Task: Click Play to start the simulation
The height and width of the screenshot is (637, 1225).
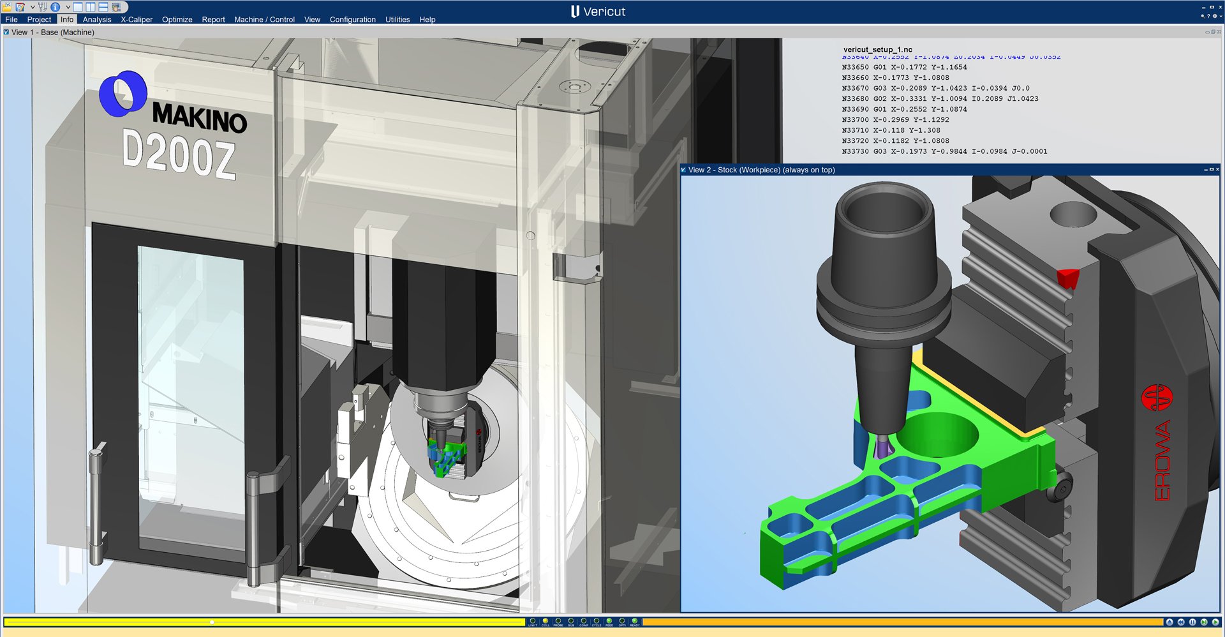Action: tap(1215, 622)
